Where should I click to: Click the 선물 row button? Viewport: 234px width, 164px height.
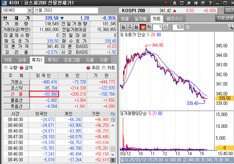tap(16, 94)
